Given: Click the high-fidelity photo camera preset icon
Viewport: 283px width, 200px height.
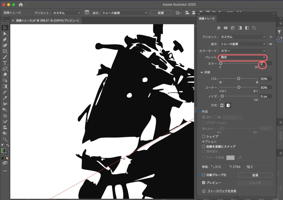Looking at the screenshot, I should pos(226,28).
